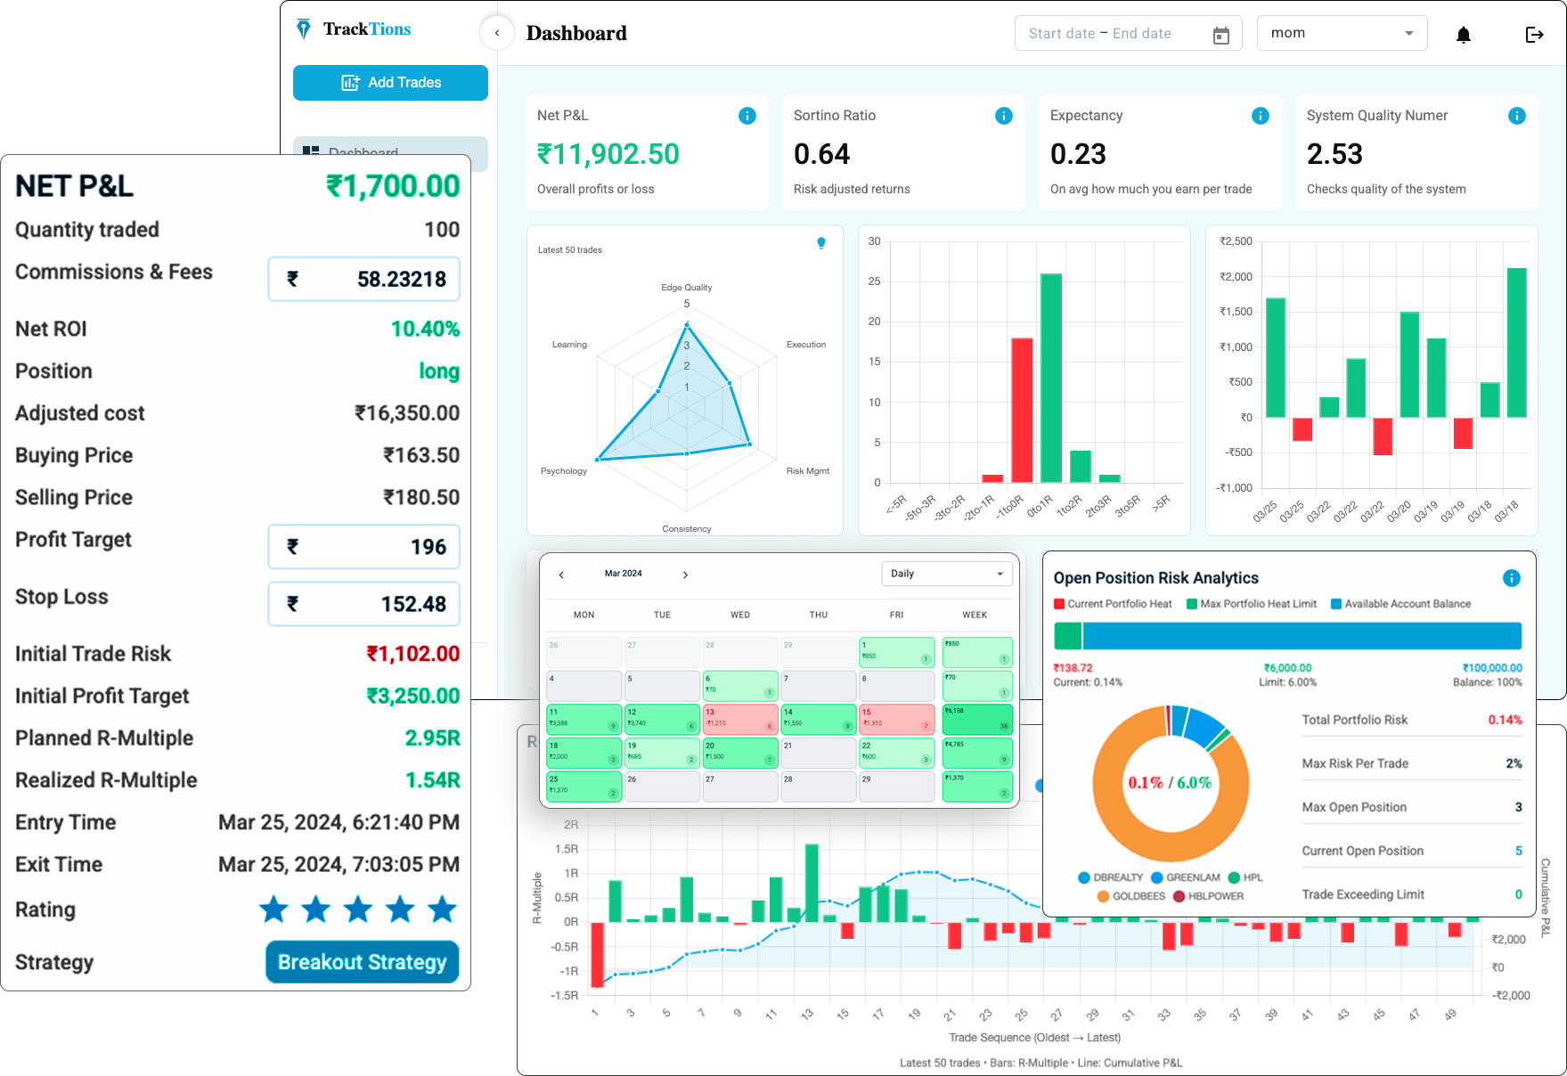Toggle Current Portfolio Heat legend item
Screen dimensions: 1567x1076
(x=1113, y=604)
